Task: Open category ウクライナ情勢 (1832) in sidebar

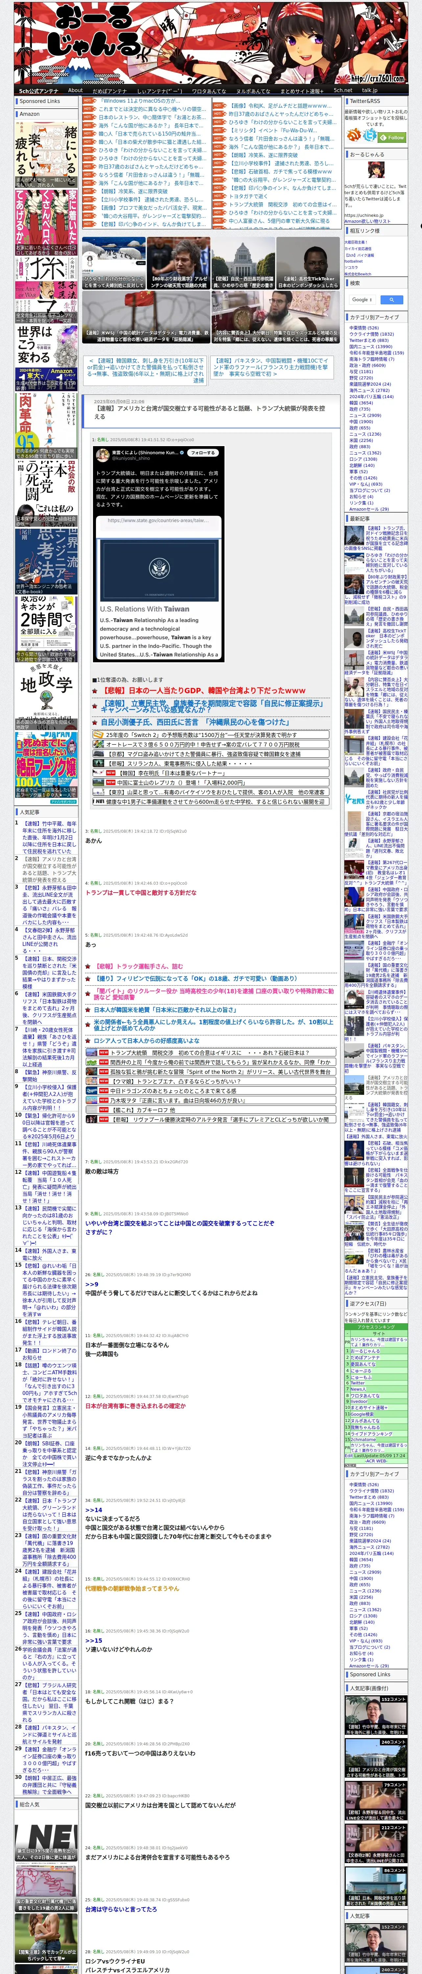Action: click(x=371, y=334)
